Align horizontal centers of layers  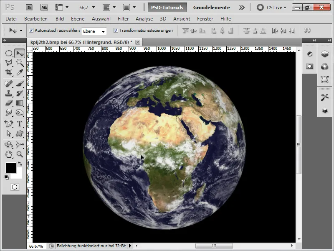tap(223, 31)
